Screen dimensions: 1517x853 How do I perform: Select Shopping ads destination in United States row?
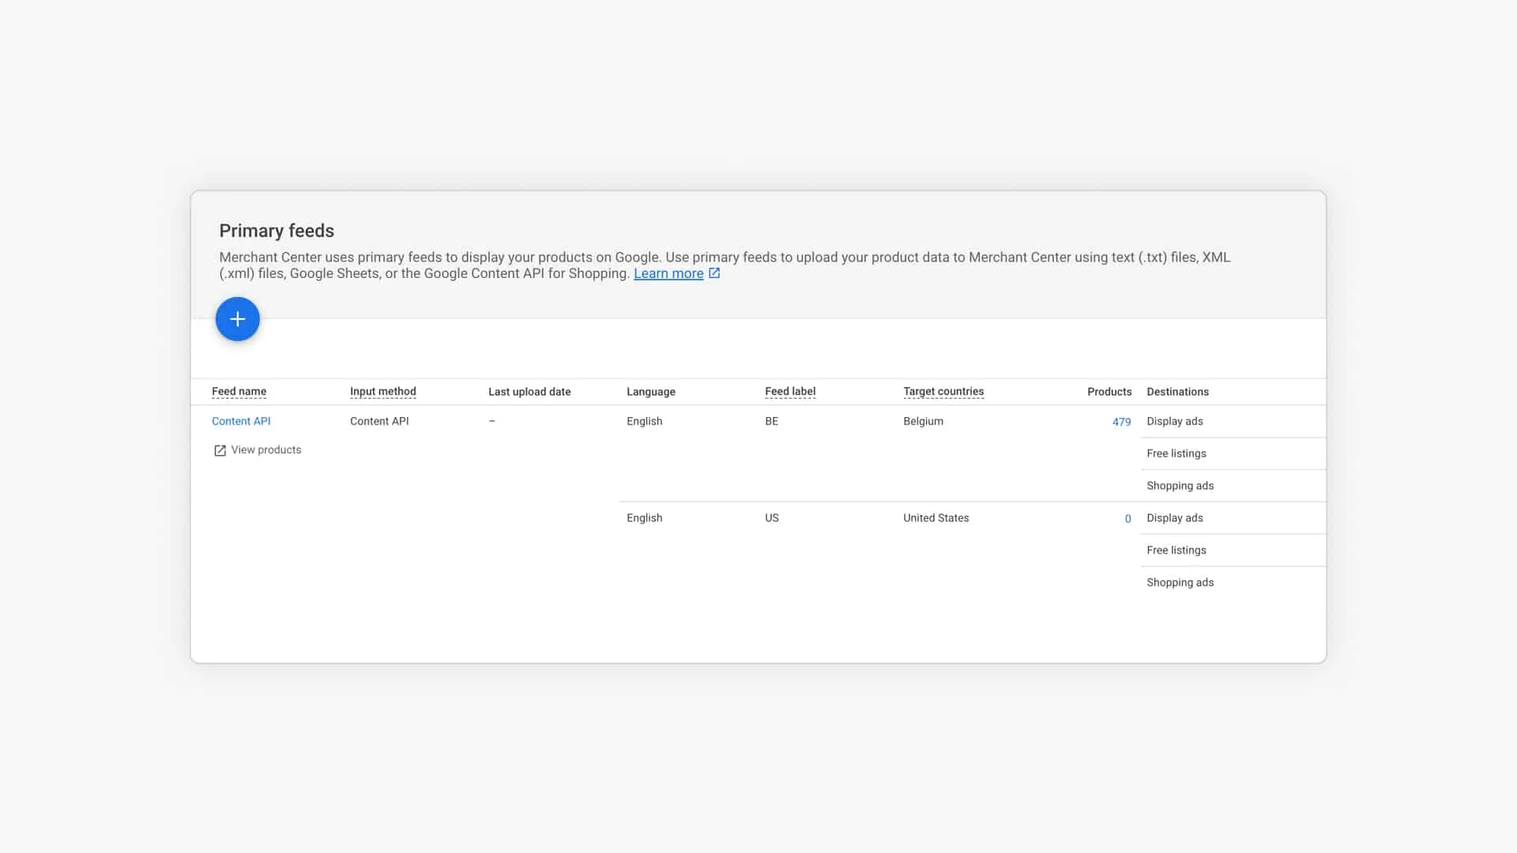click(x=1180, y=582)
